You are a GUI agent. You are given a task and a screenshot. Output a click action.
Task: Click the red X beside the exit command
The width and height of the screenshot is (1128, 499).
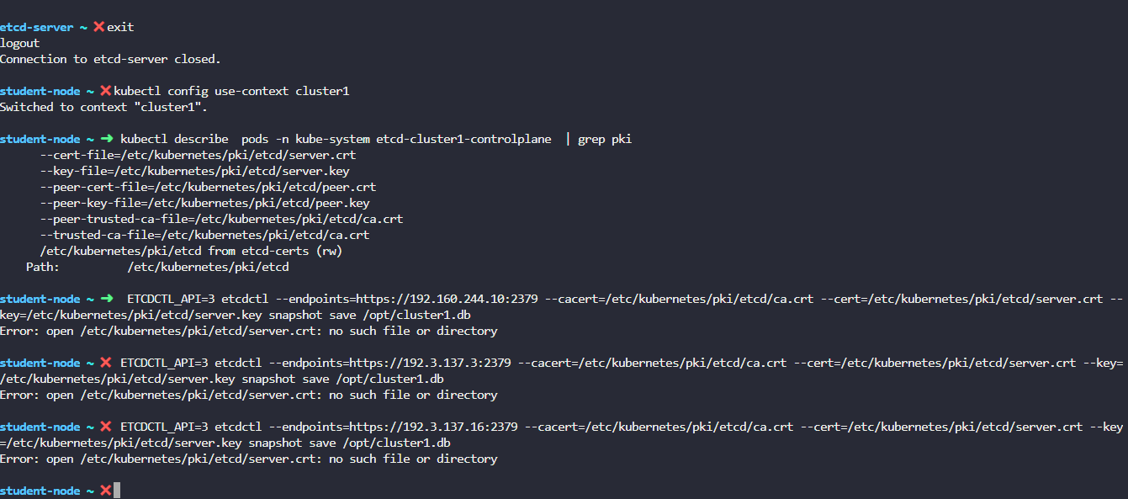tap(99, 27)
